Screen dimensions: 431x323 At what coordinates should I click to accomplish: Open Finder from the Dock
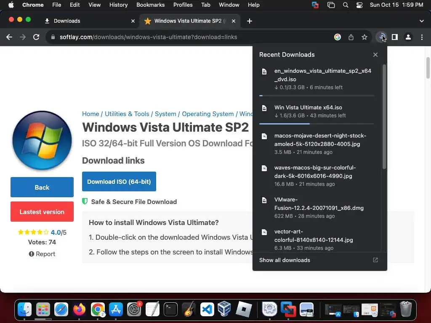(x=25, y=309)
